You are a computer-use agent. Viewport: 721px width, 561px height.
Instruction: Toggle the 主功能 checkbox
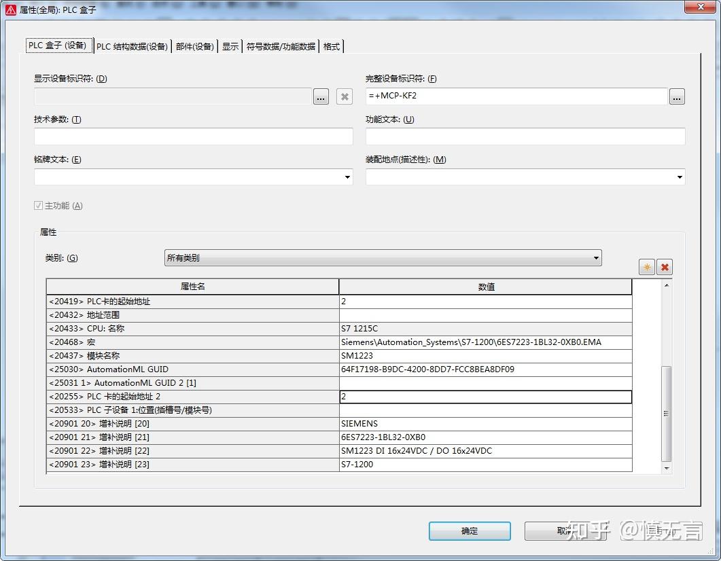[x=38, y=205]
